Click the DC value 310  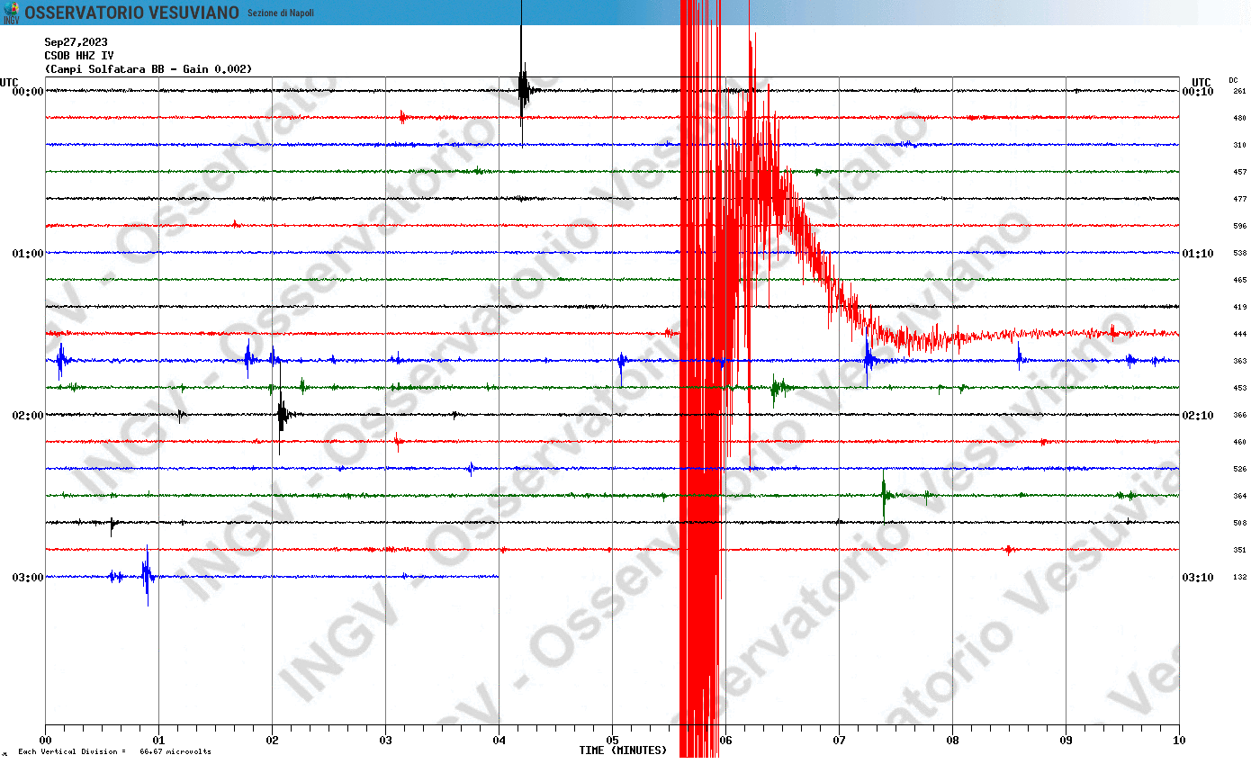tap(1239, 145)
